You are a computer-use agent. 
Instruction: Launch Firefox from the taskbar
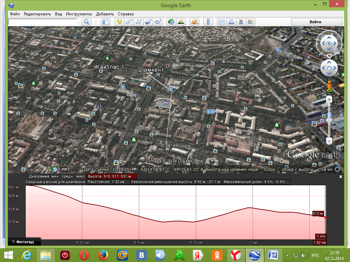(103, 255)
